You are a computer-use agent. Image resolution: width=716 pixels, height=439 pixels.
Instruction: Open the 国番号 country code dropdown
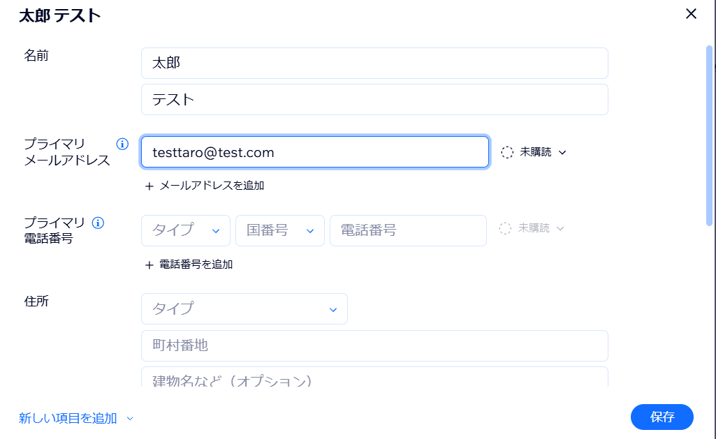(x=280, y=231)
